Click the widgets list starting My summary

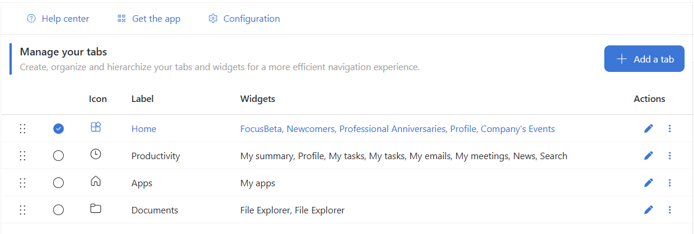tap(404, 156)
